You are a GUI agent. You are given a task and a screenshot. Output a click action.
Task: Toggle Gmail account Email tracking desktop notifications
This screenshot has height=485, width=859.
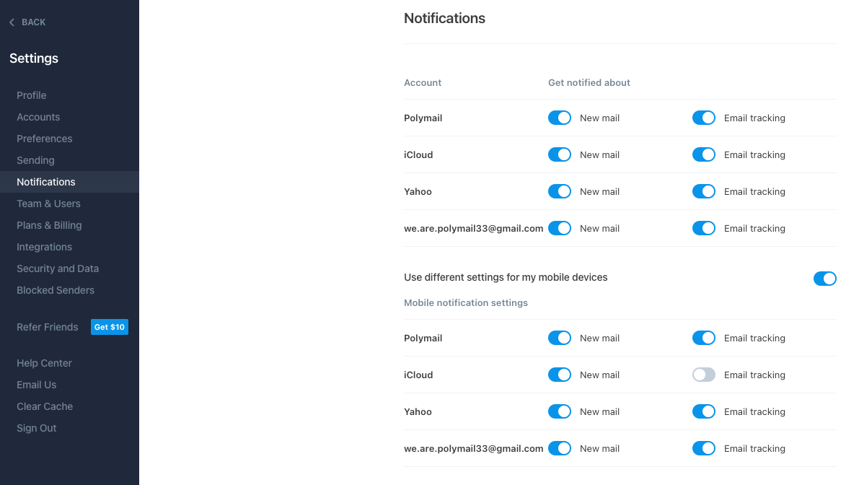(x=704, y=228)
